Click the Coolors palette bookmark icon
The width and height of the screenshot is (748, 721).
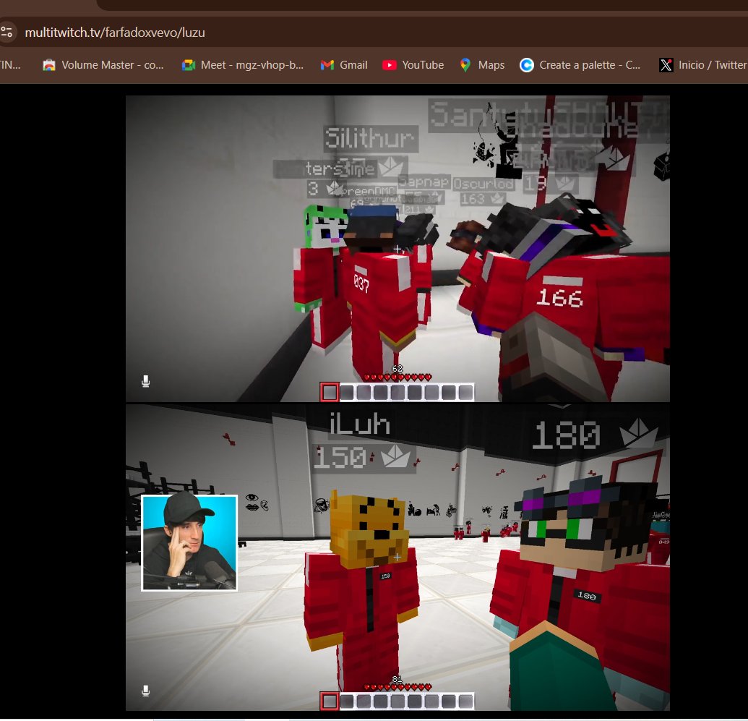527,65
